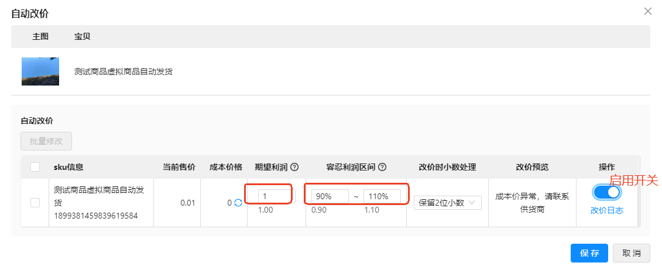The image size is (662, 273).
Task: Open the 保留2位小数 dropdown
Action: pyautogui.click(x=448, y=203)
